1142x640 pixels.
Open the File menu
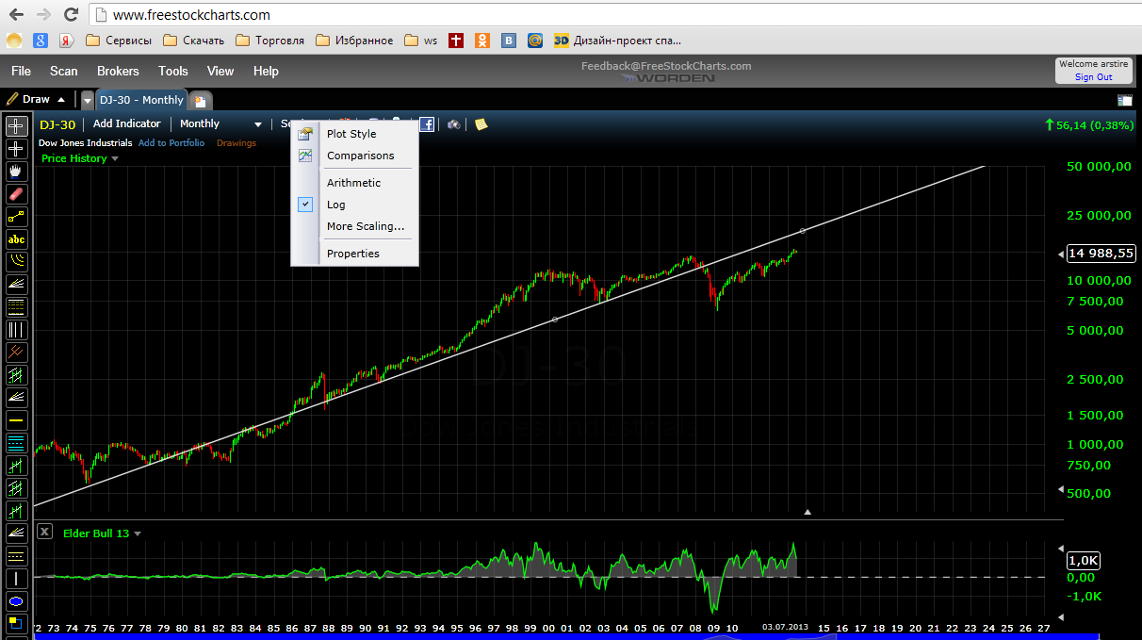21,71
